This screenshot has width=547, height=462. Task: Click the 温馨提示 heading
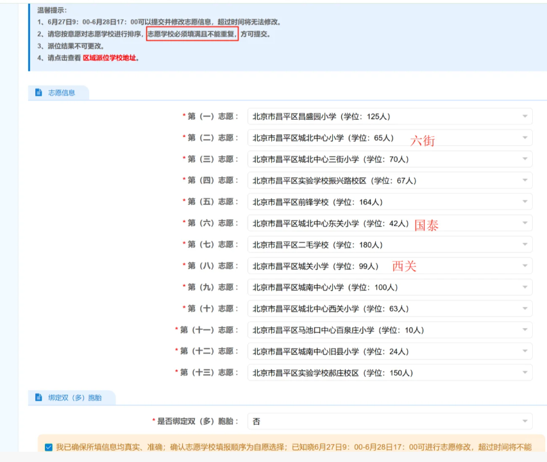(52, 10)
